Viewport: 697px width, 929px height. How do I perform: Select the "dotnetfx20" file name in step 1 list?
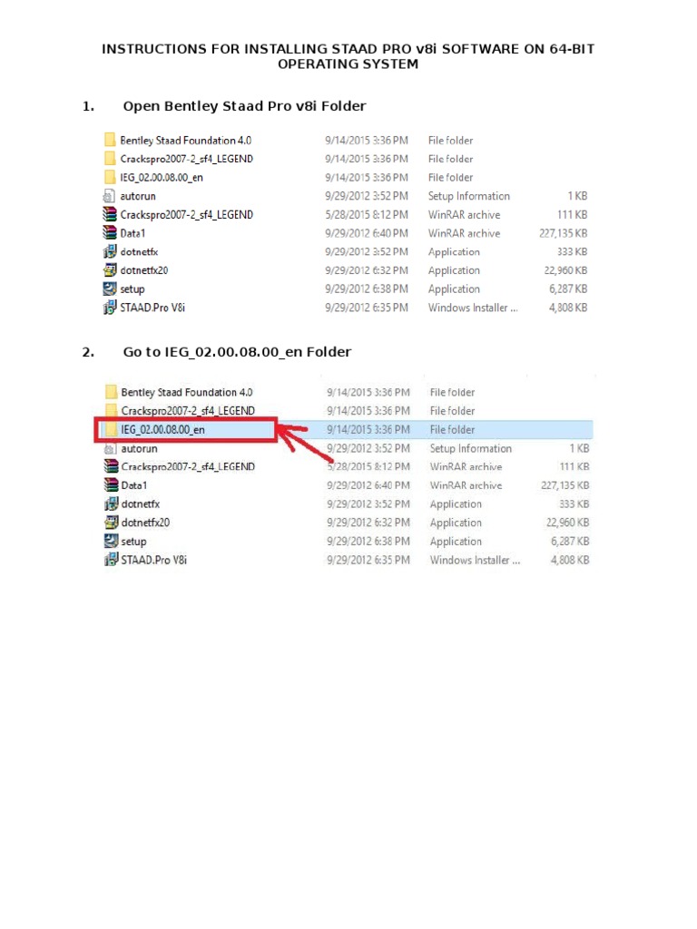pyautogui.click(x=144, y=270)
